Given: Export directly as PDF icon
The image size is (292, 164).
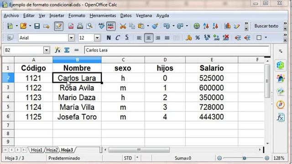Looking at the screenshot, I should (x=71, y=26).
